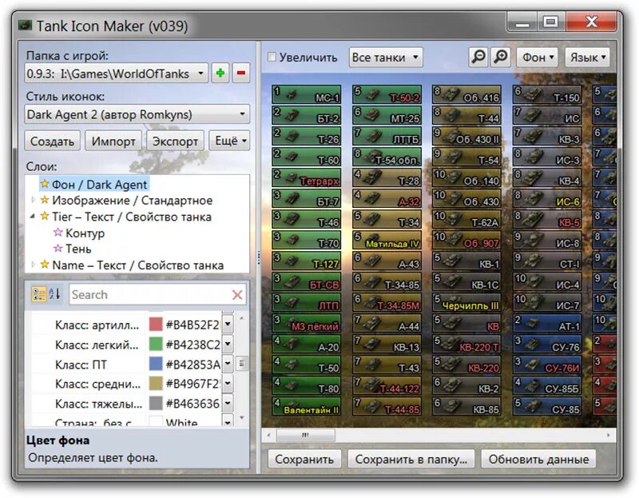This screenshot has width=639, height=498.
Task: Minimize the Tank Icon Maker window
Action: pyautogui.click(x=522, y=22)
